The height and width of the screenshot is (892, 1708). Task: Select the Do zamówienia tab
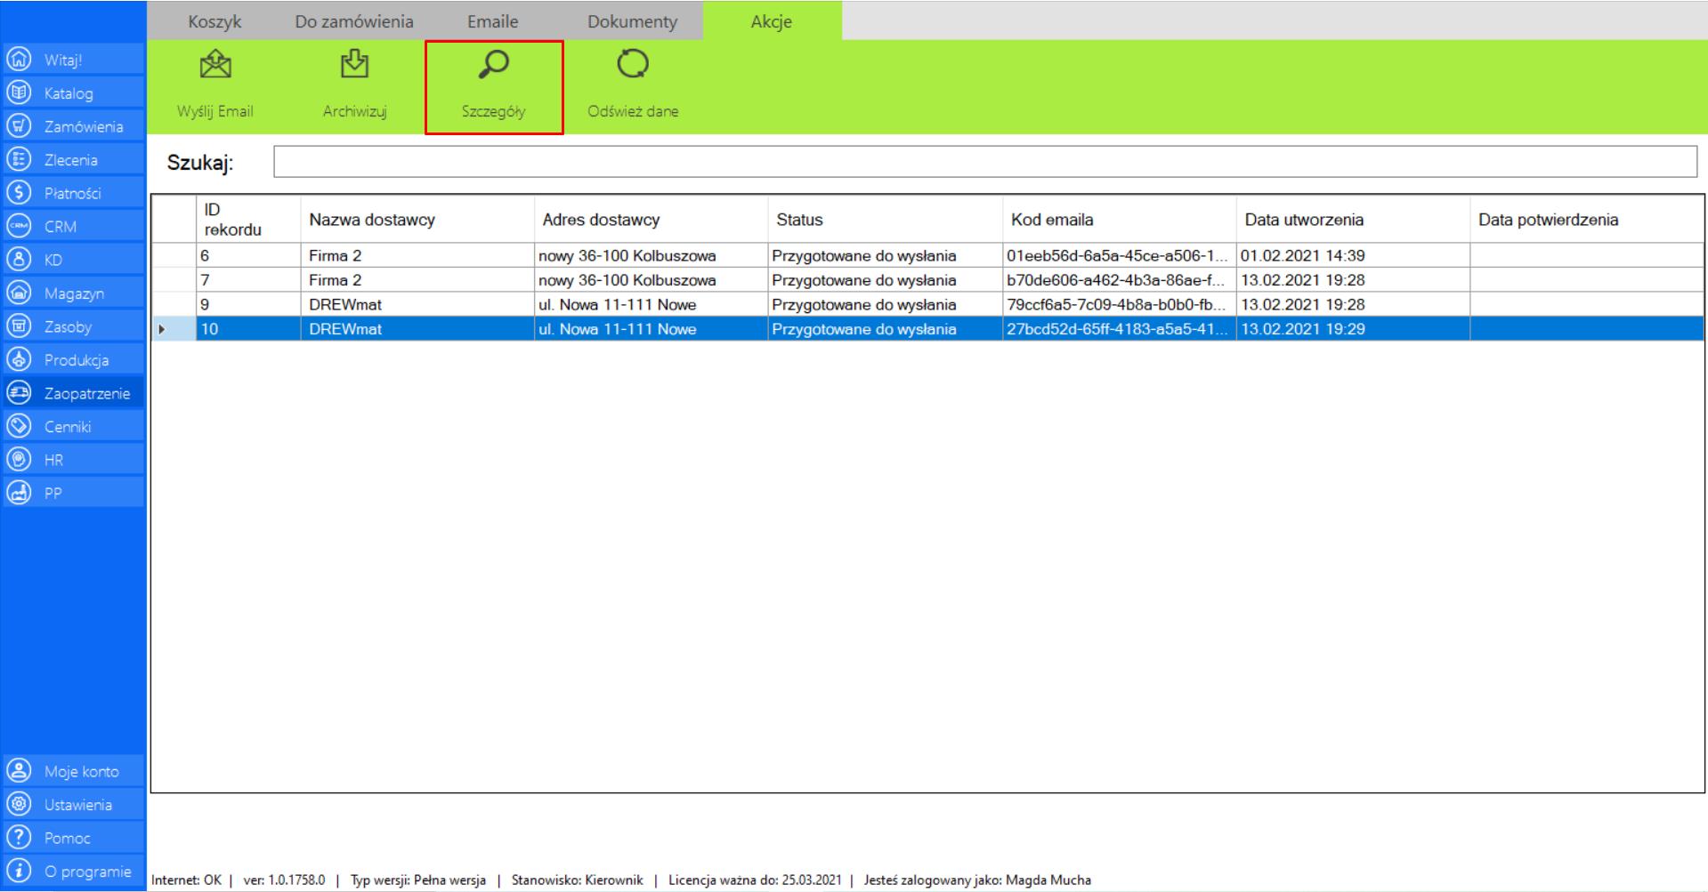(354, 22)
